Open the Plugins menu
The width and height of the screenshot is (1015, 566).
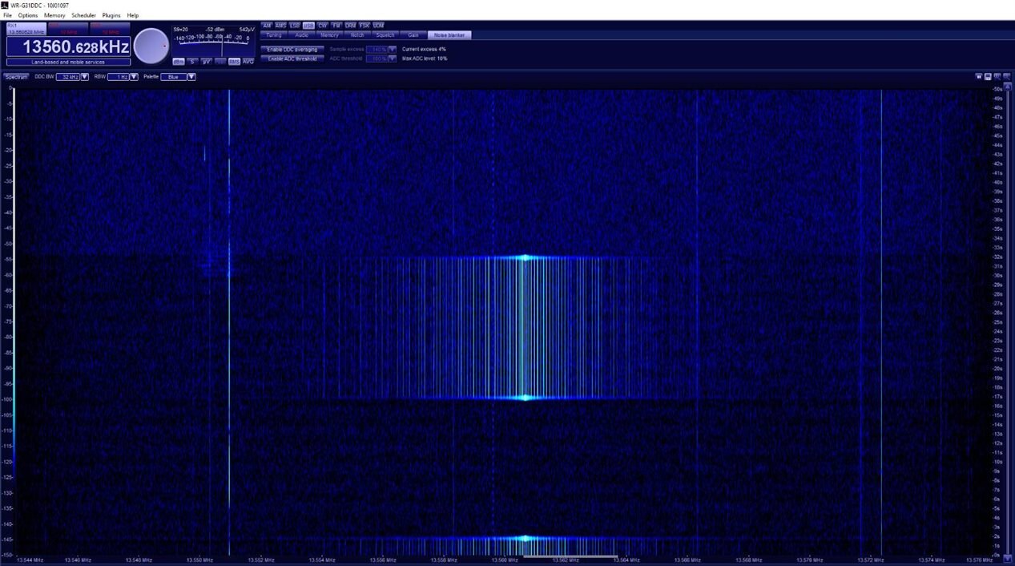111,15
